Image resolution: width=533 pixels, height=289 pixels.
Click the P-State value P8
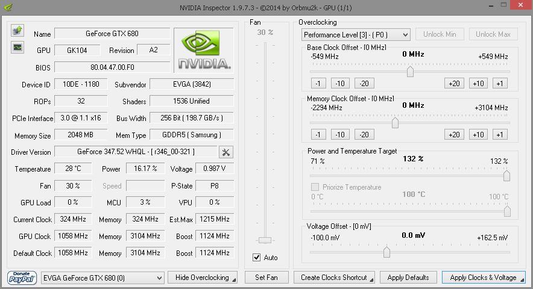(x=215, y=185)
